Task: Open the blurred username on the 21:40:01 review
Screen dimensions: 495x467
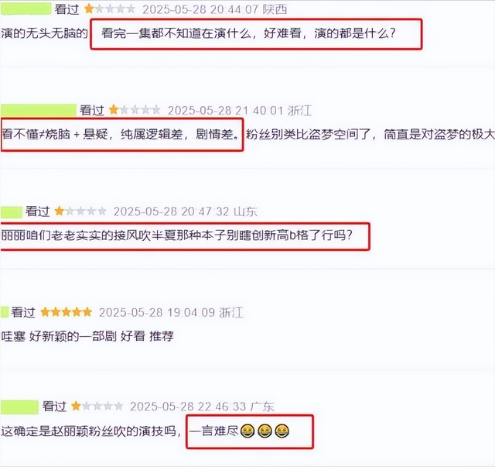Action: [38, 110]
